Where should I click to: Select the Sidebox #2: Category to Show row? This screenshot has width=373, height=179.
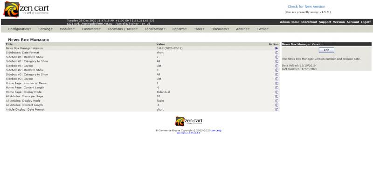[x=142, y=75]
